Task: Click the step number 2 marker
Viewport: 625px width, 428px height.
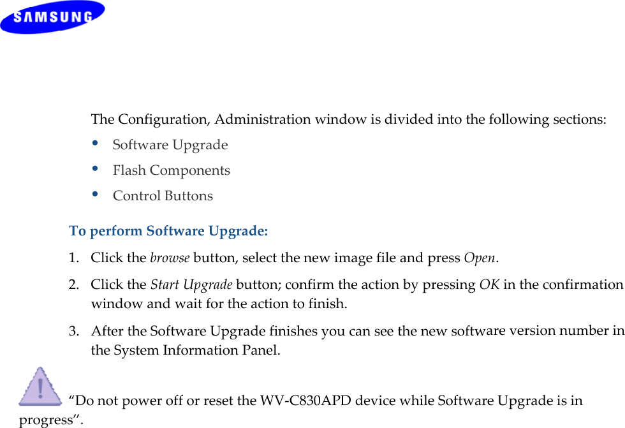Action: click(75, 284)
